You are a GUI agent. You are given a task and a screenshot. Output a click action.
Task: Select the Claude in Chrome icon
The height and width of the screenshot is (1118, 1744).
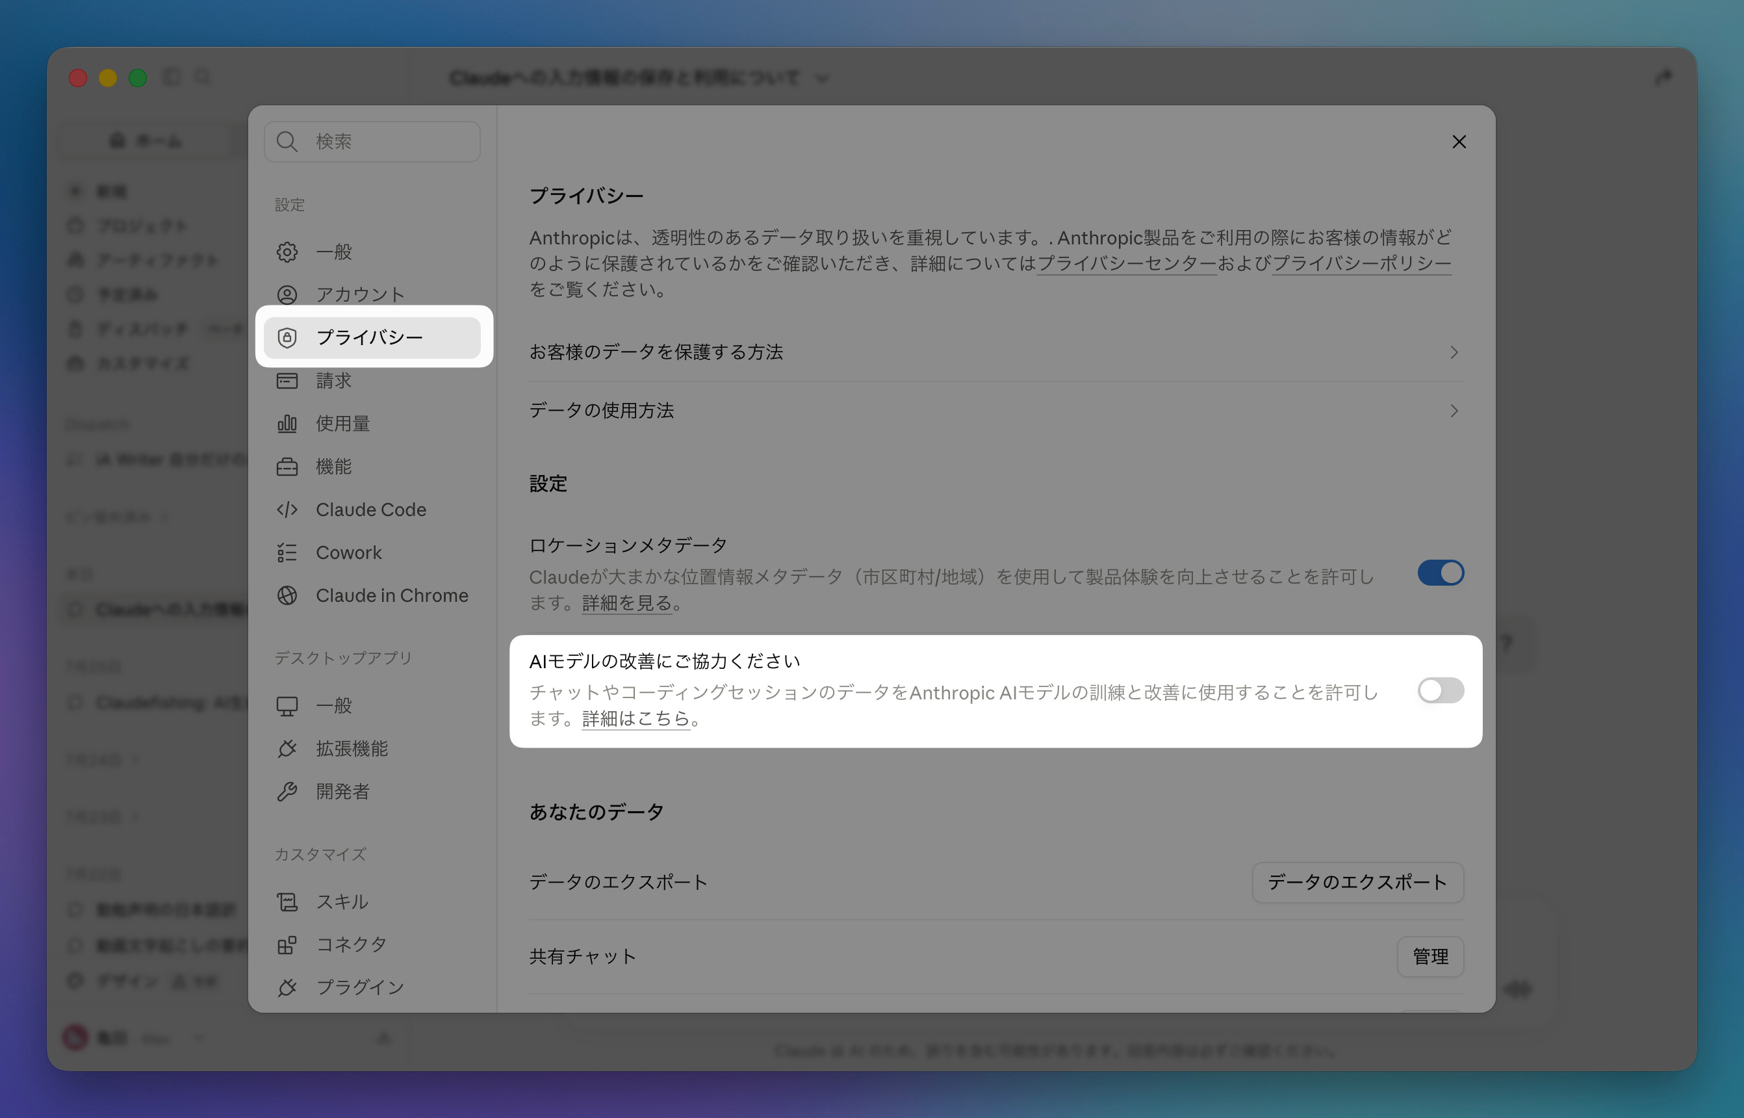tap(287, 595)
